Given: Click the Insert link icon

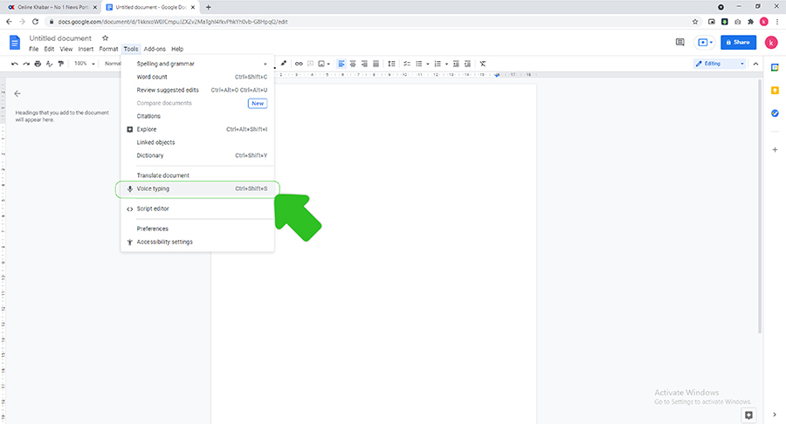Looking at the screenshot, I should click(299, 64).
